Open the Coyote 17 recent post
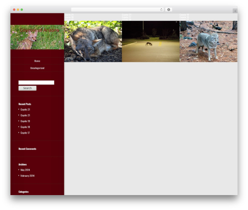Image resolution: width=248 pixels, height=210 pixels. [25, 133]
